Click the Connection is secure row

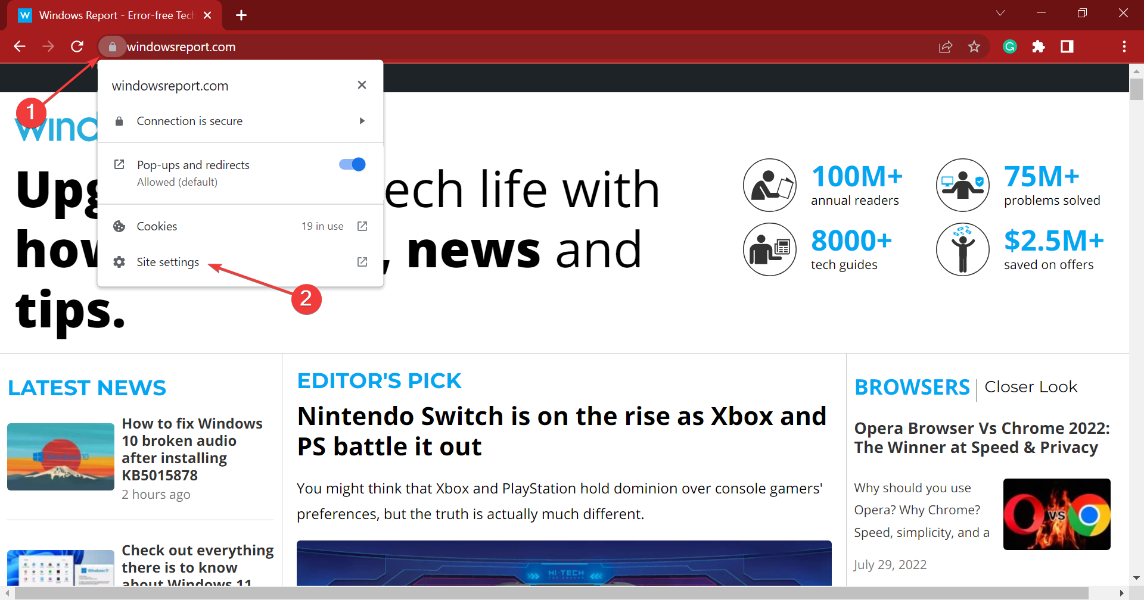pos(240,121)
